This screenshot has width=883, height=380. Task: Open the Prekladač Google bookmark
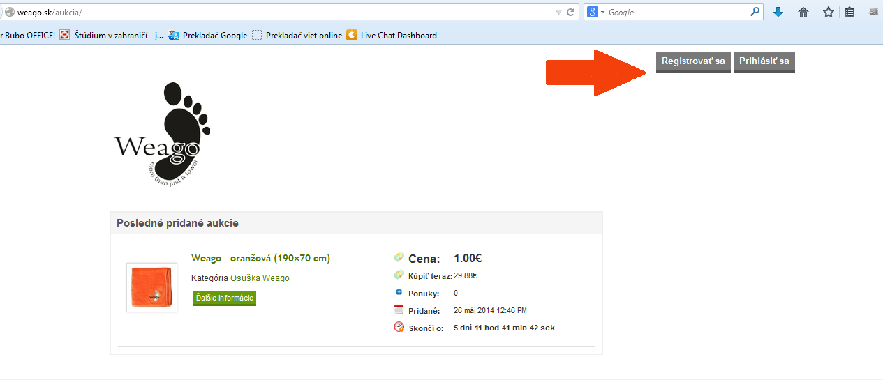click(208, 36)
